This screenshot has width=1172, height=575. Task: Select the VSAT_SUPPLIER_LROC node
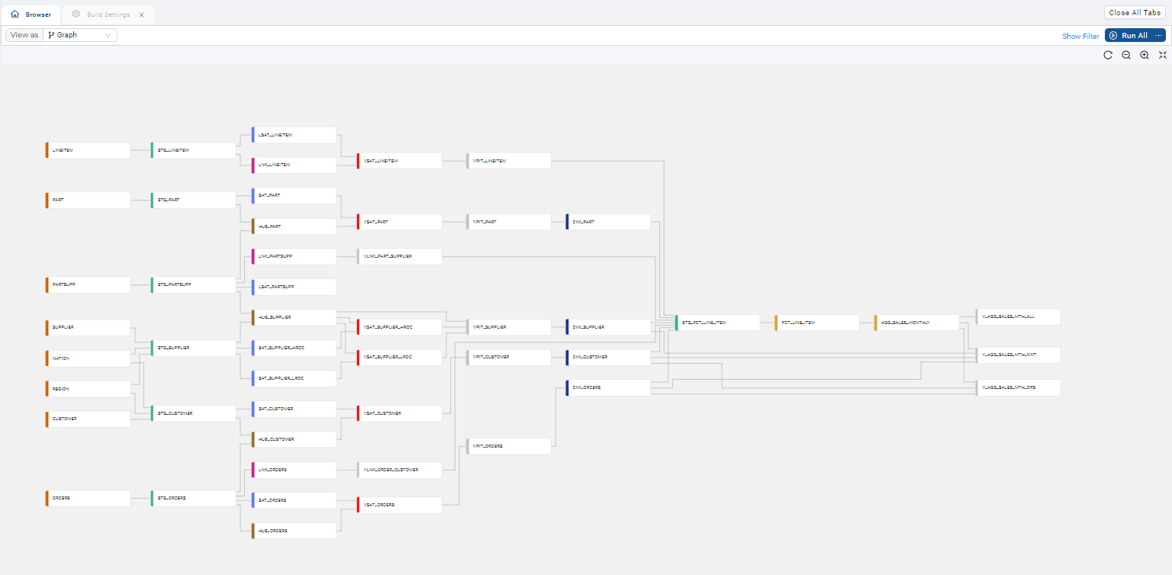(399, 358)
